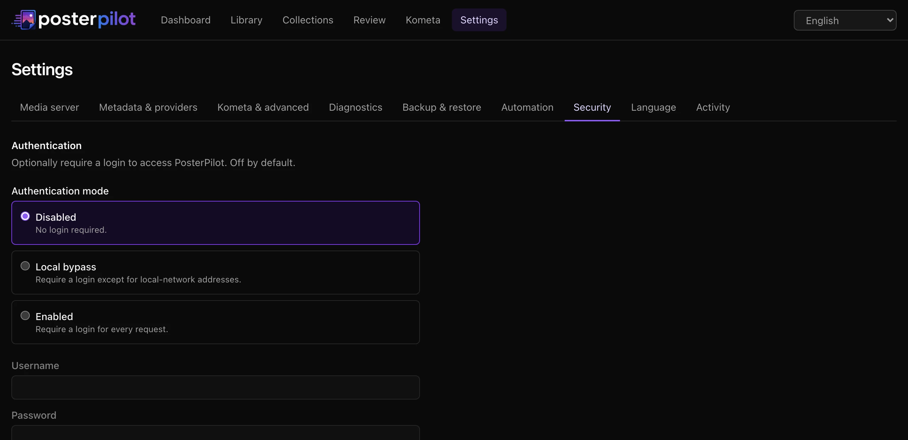The height and width of the screenshot is (440, 908).
Task: Focus the Password input field
Action: (216, 433)
